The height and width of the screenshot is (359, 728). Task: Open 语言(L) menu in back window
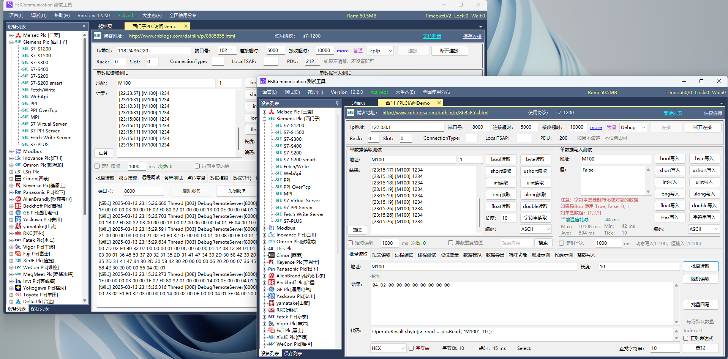[16, 16]
